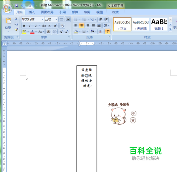This screenshot has height=172, width=177.
Task: Align text right
Action: (x=87, y=25)
